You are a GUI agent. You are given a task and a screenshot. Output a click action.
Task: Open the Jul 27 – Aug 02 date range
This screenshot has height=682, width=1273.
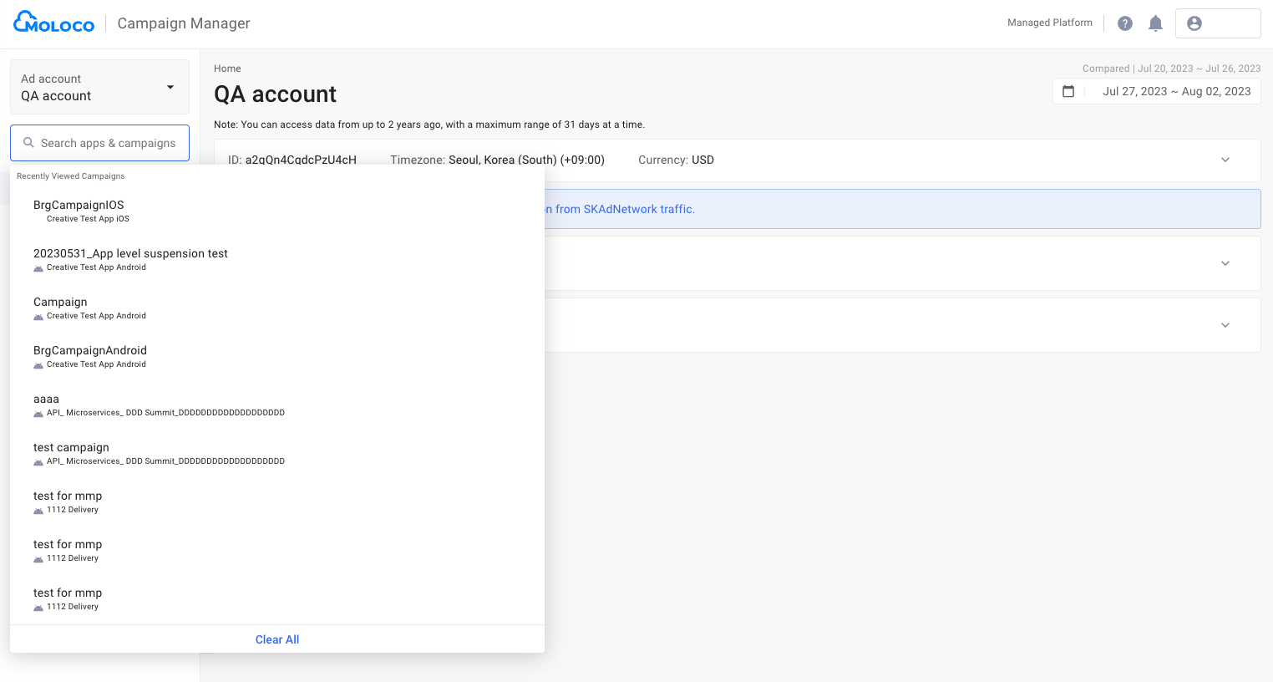[1176, 91]
